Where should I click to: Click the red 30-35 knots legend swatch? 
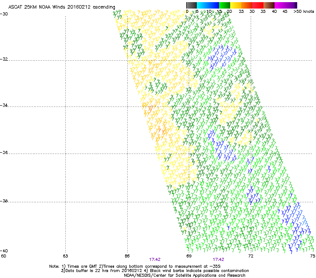(258, 5)
